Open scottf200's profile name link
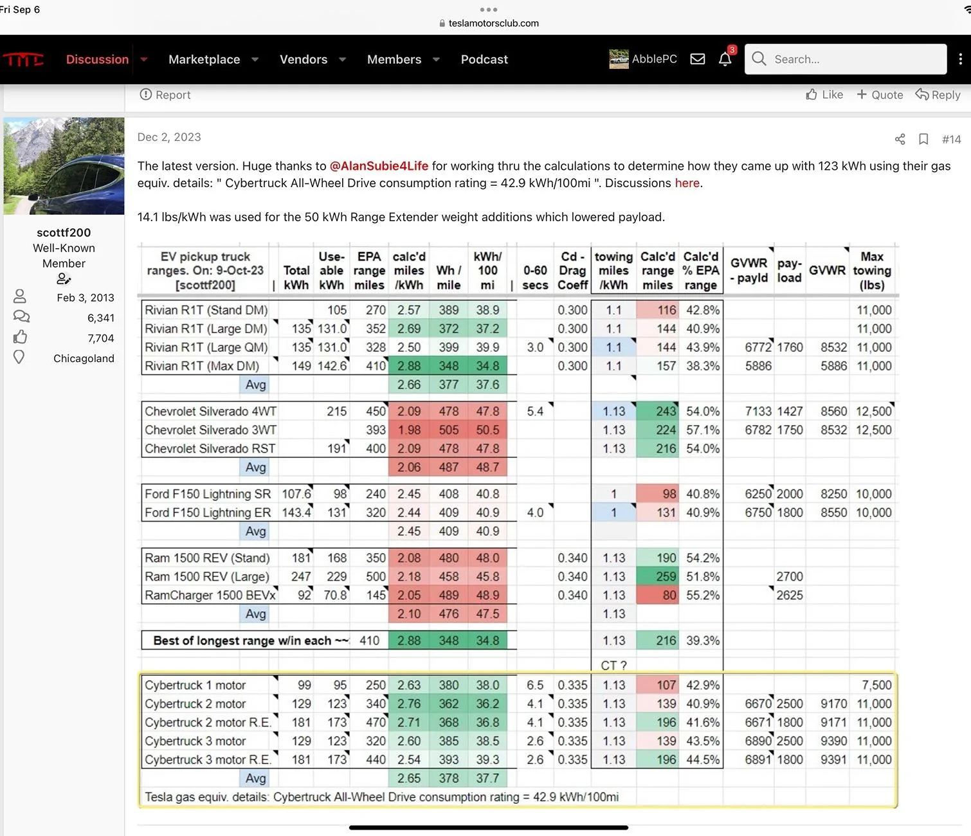971x836 pixels. tap(64, 233)
